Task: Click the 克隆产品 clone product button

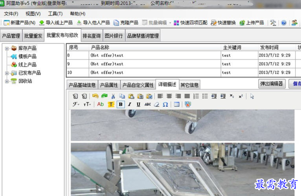Action: [x=126, y=23]
